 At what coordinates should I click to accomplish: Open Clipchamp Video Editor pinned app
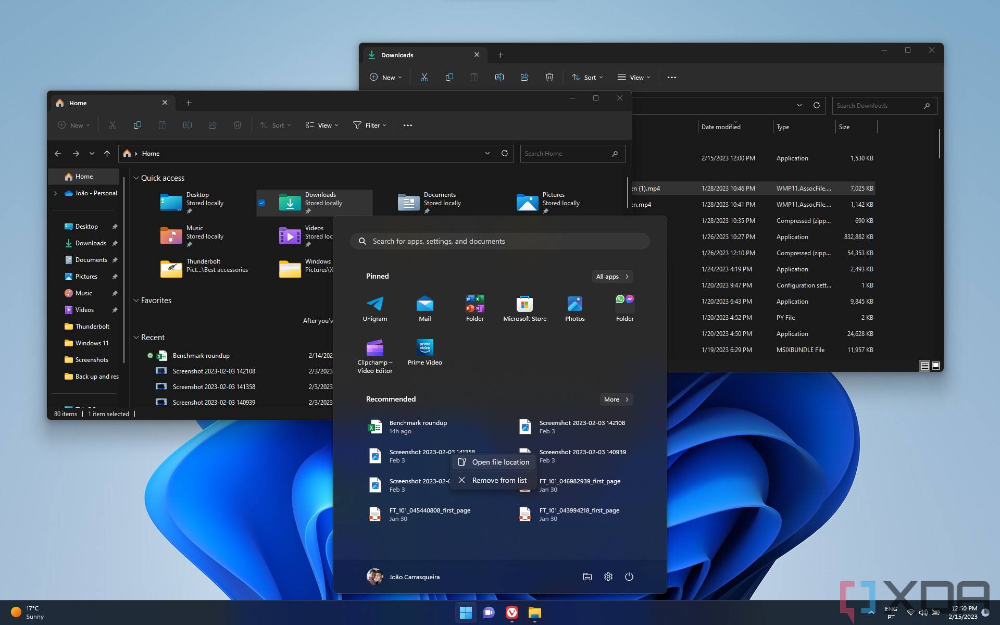coord(375,356)
